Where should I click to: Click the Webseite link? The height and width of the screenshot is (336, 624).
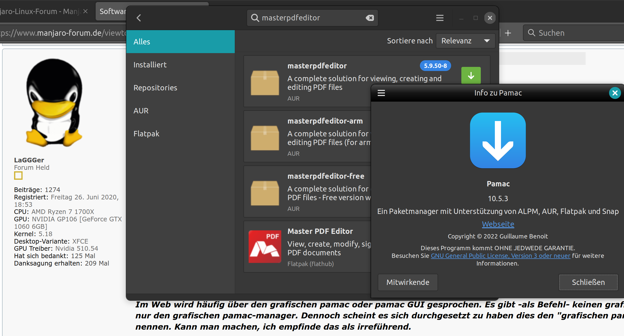498,224
